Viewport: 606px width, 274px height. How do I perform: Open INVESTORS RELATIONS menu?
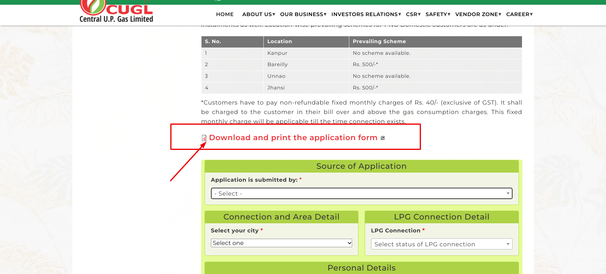coord(366,14)
